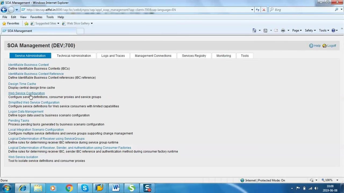Click the Refresh page icon

pos(257,10)
